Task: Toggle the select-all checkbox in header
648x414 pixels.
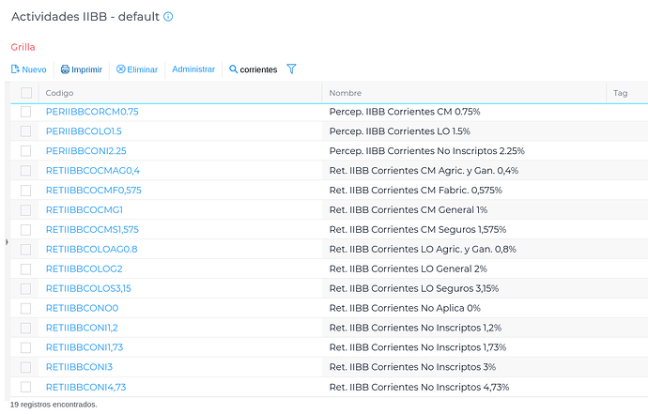Action: (26, 93)
